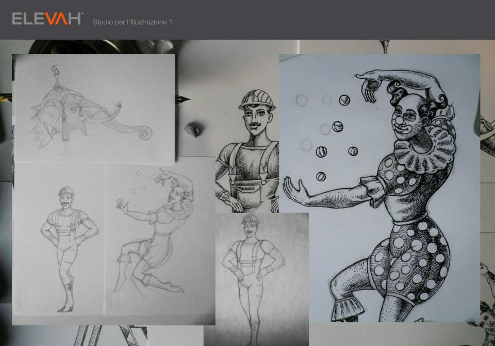Click the elephant's curled trunk tip
The width and height of the screenshot is (495, 346).
[145, 133]
